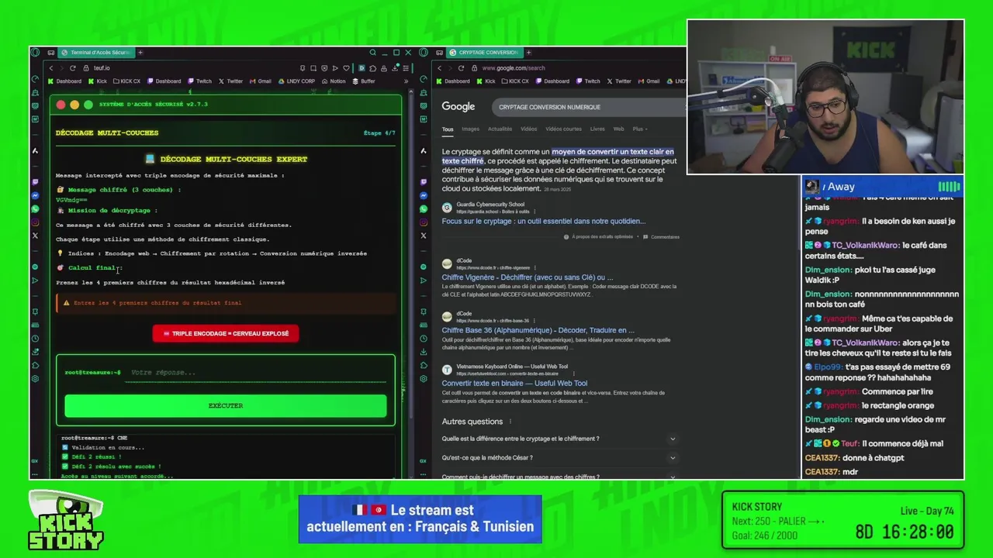Open the Twitch icon in left window sidebar
The image size is (993, 558).
click(35, 182)
